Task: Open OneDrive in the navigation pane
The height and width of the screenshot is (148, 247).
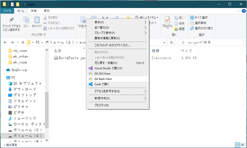Action: tap(19, 70)
